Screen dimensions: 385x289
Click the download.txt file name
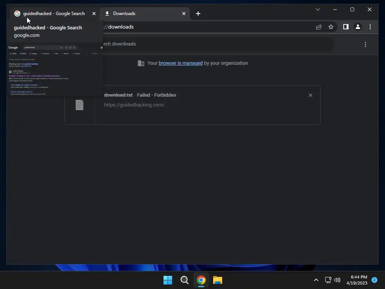tap(118, 95)
